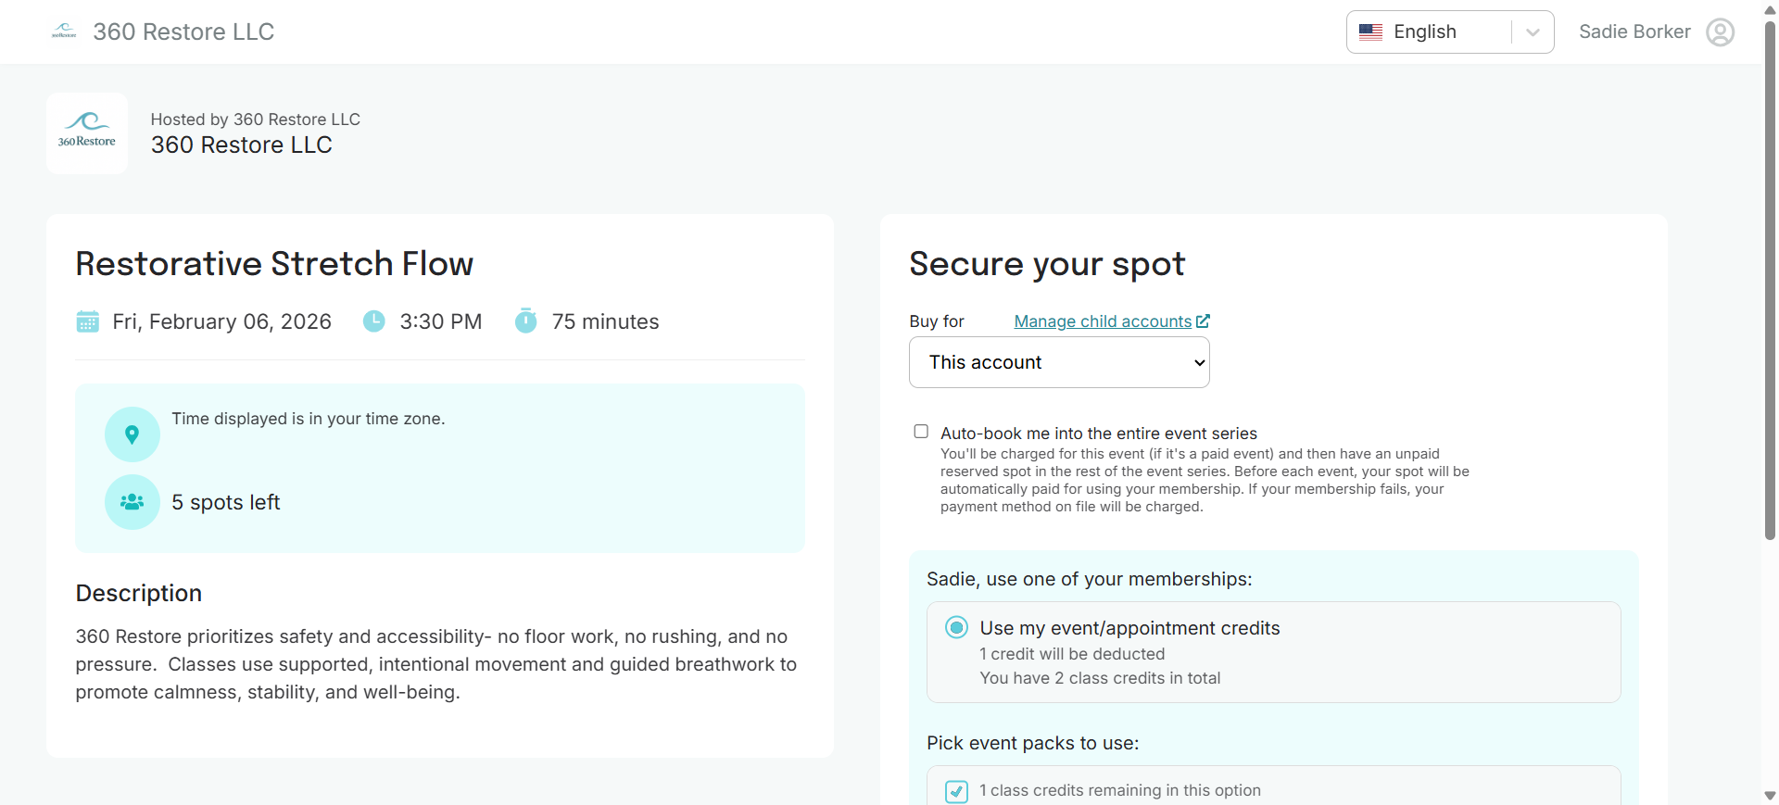Viewport: 1779px width, 805px height.
Task: Click the location pin icon in the info box
Action: point(132,434)
